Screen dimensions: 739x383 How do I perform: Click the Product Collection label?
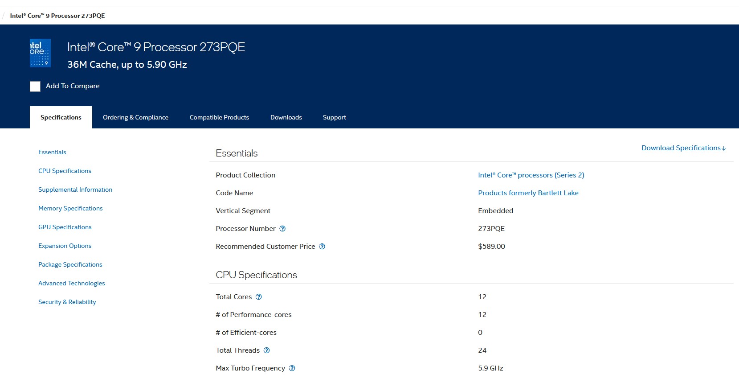pos(245,175)
